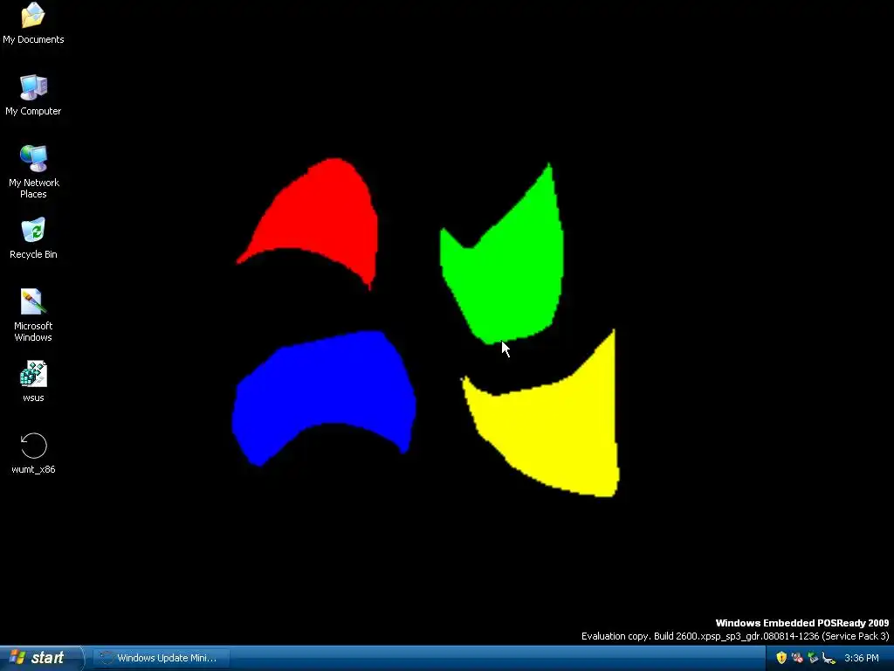Select the My Documents desktop icon
Screen dimensions: 894x671
coord(33,23)
